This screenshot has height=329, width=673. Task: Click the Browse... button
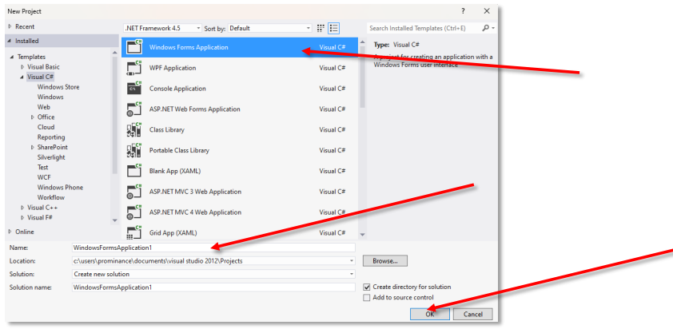point(385,261)
